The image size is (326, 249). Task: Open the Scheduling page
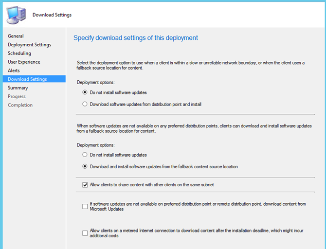point(19,53)
